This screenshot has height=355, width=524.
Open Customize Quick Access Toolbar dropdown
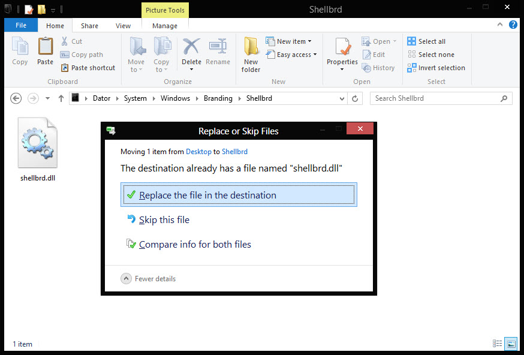point(53,10)
